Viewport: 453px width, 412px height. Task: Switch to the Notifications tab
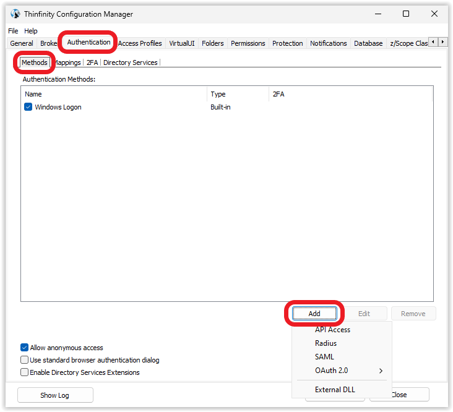[329, 43]
